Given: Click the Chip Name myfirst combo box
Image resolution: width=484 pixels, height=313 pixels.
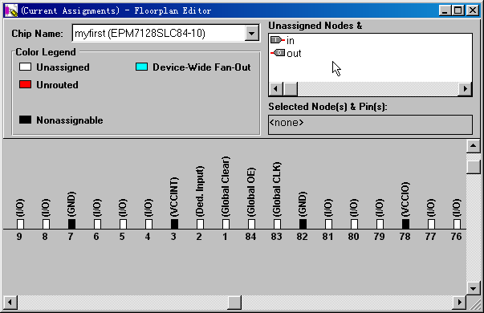Looking at the screenshot, I should click(166, 34).
